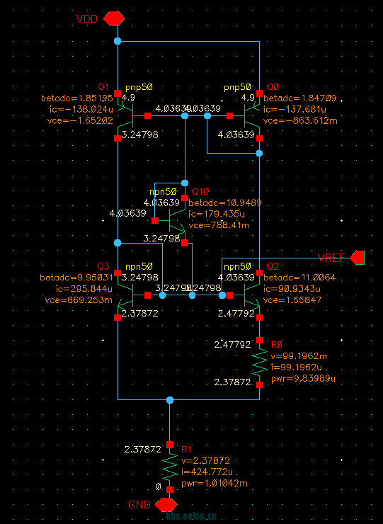Image resolution: width=383 pixels, height=524 pixels.
Task: Click the Q1 betadc=1.85195 annotation
Action: tap(77, 98)
